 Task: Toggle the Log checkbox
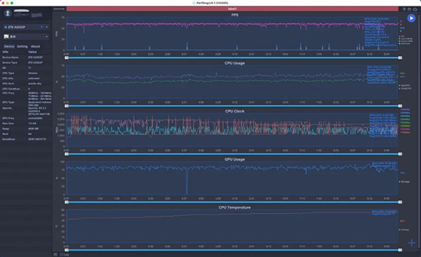pos(62,254)
